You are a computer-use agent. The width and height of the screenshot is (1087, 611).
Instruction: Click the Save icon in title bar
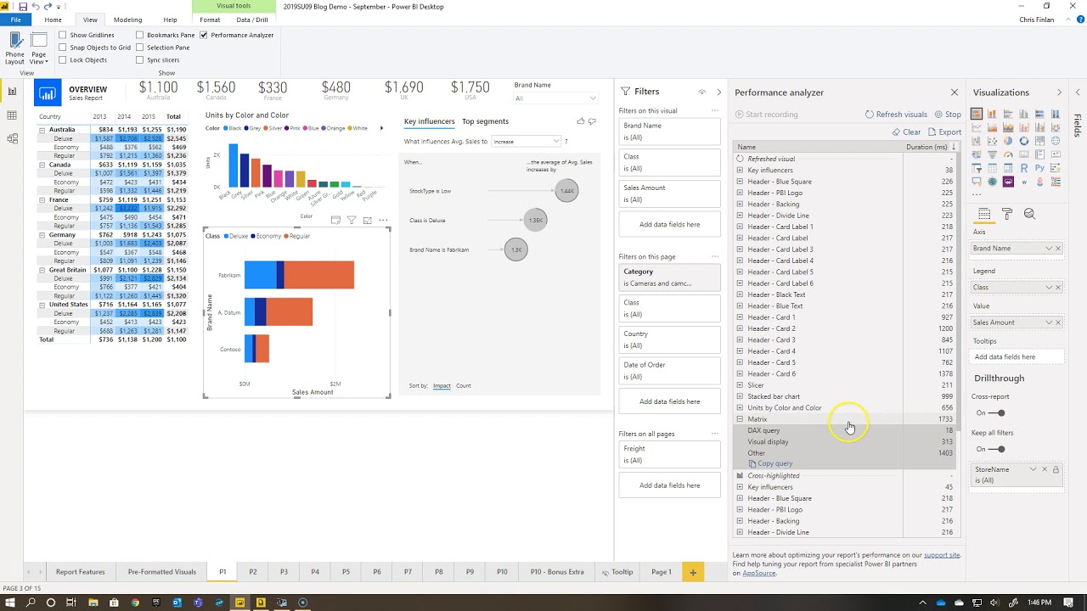(x=23, y=7)
